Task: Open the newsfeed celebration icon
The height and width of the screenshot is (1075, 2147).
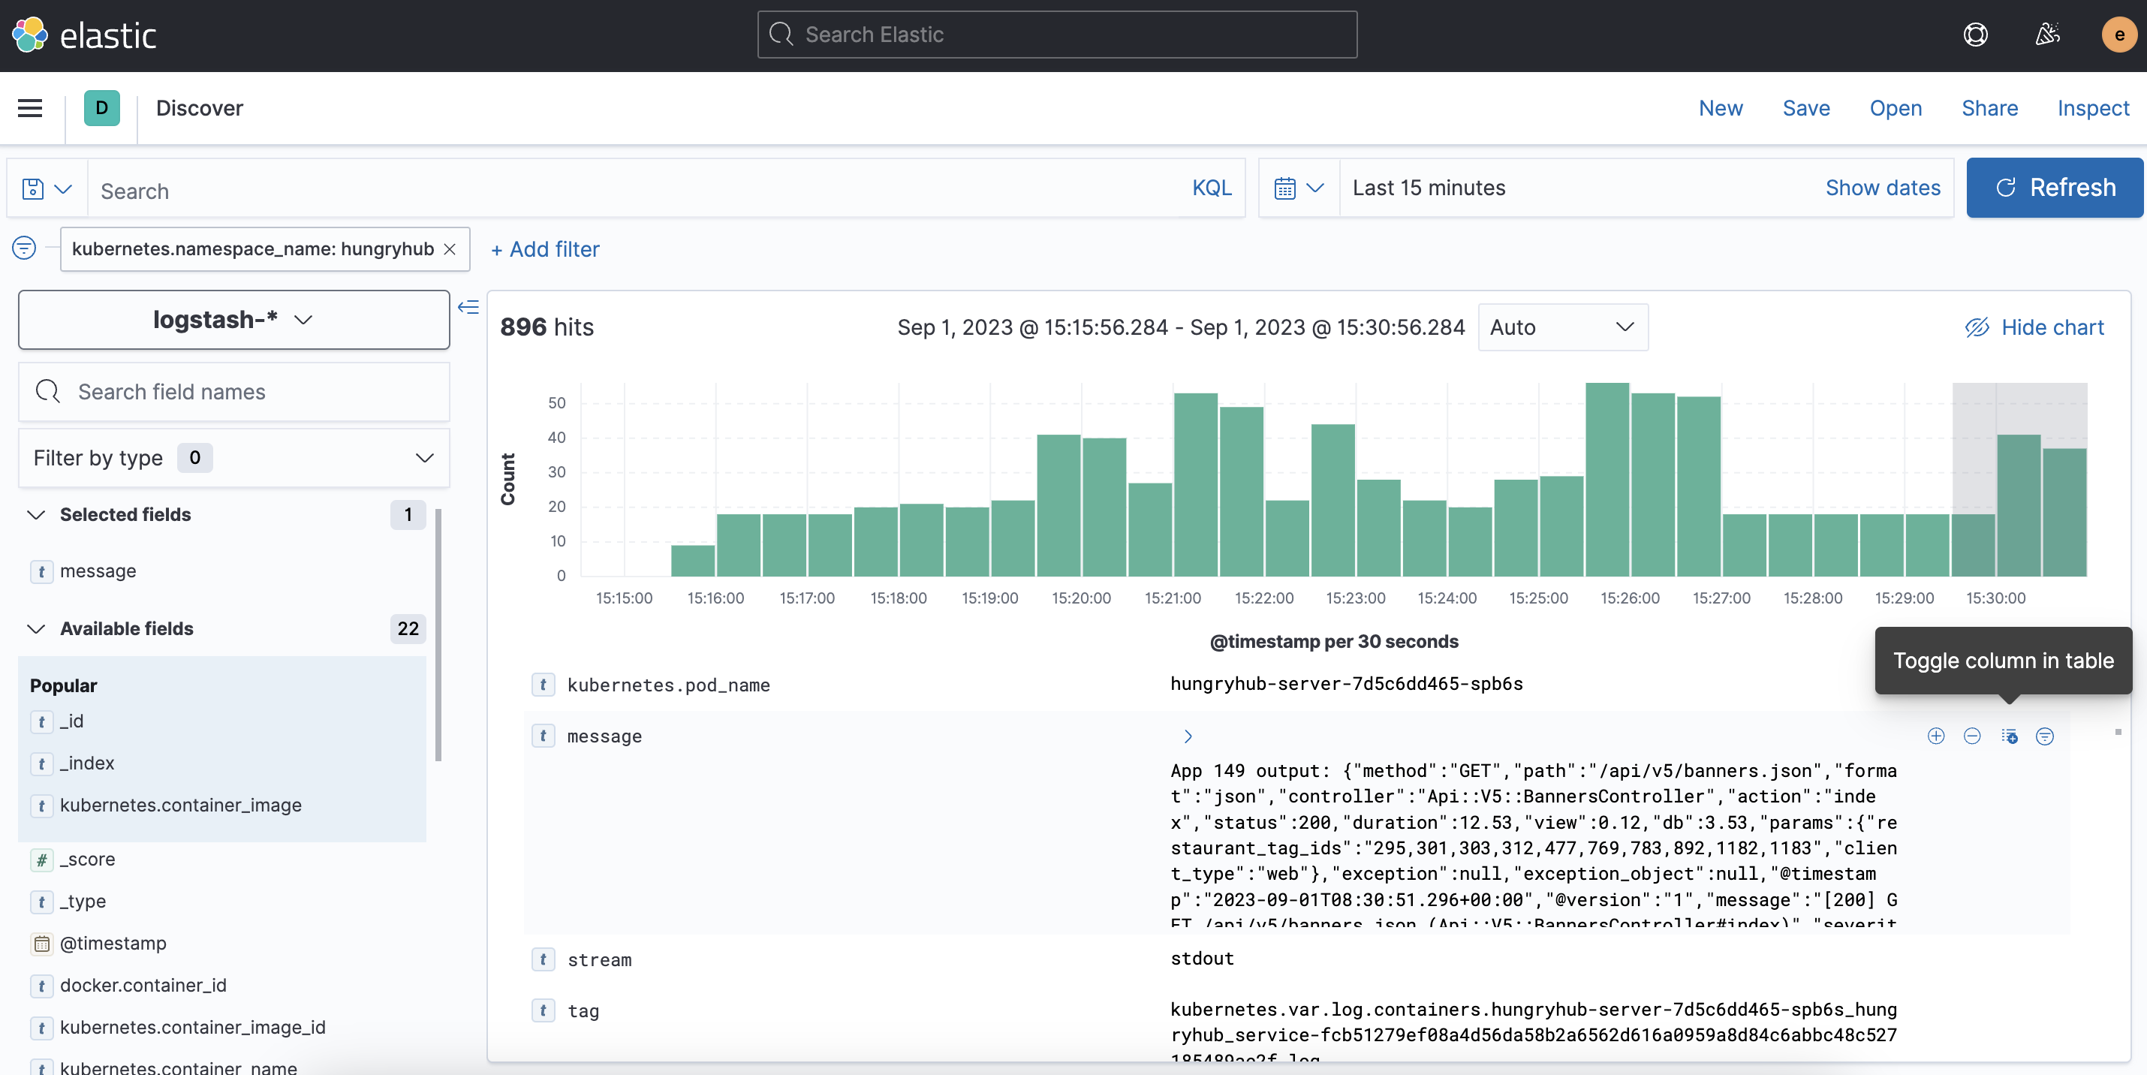Action: pos(2047,35)
